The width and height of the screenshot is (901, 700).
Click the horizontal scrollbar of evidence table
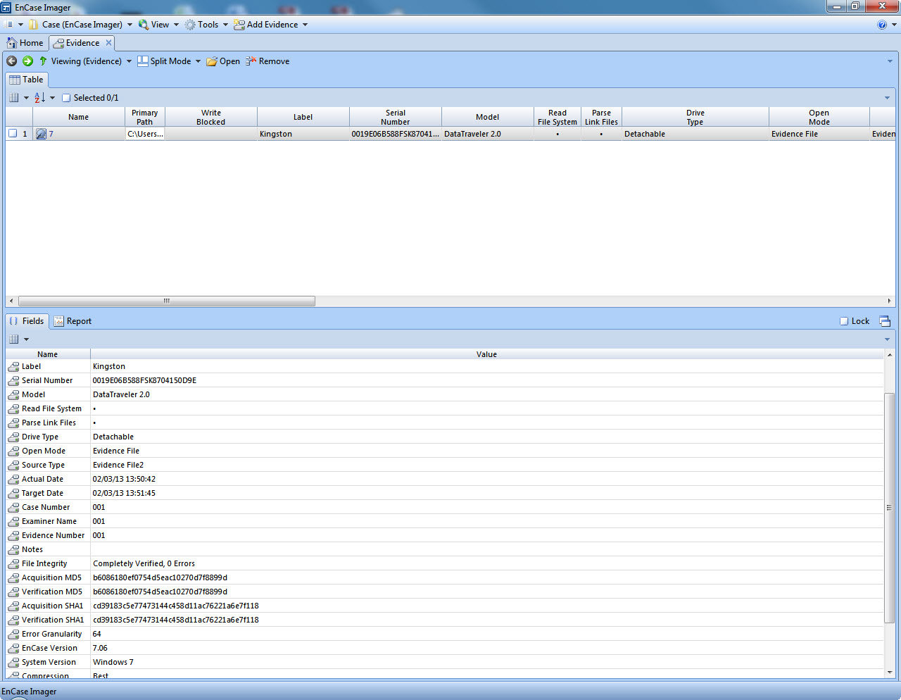tap(166, 301)
